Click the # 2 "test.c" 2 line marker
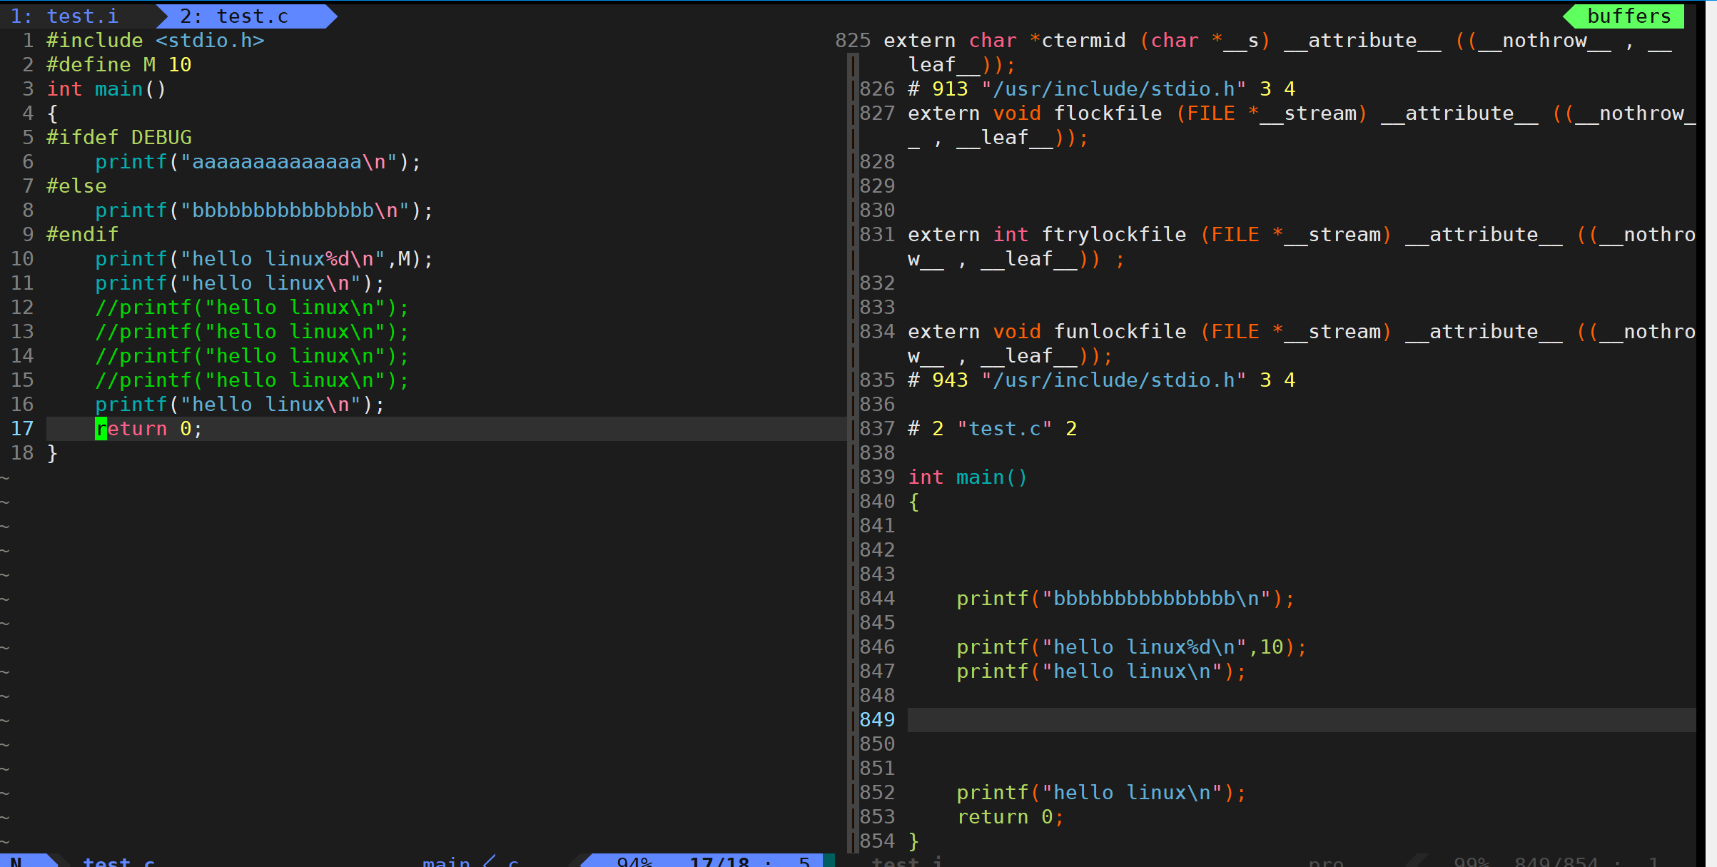 [992, 429]
